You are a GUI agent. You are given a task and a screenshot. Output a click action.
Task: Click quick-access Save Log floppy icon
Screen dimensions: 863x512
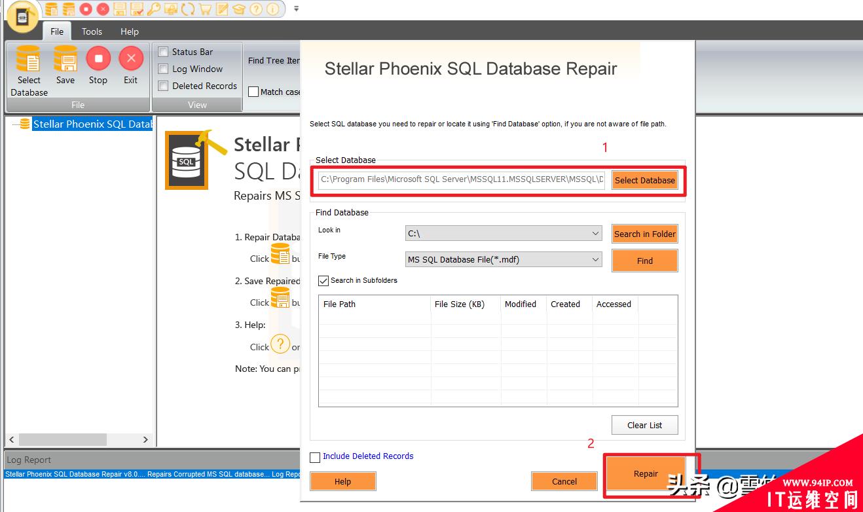coord(120,9)
